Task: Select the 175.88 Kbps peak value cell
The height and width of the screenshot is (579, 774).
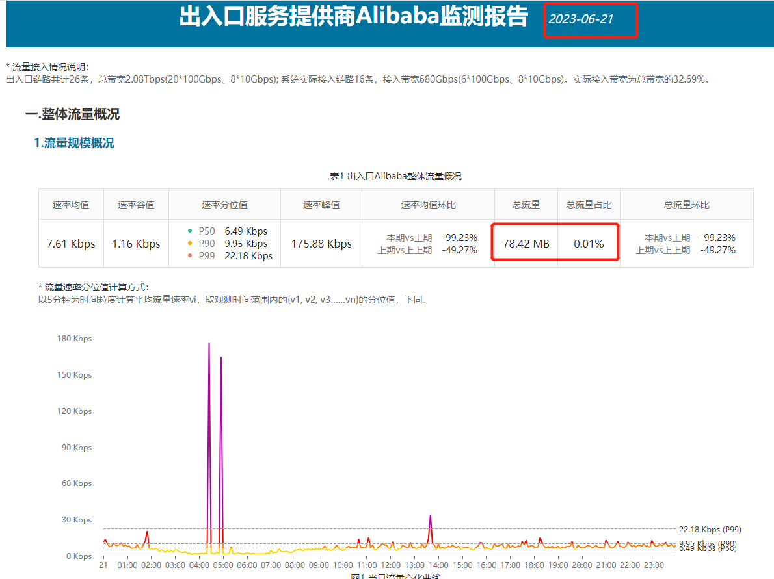Action: coord(321,244)
